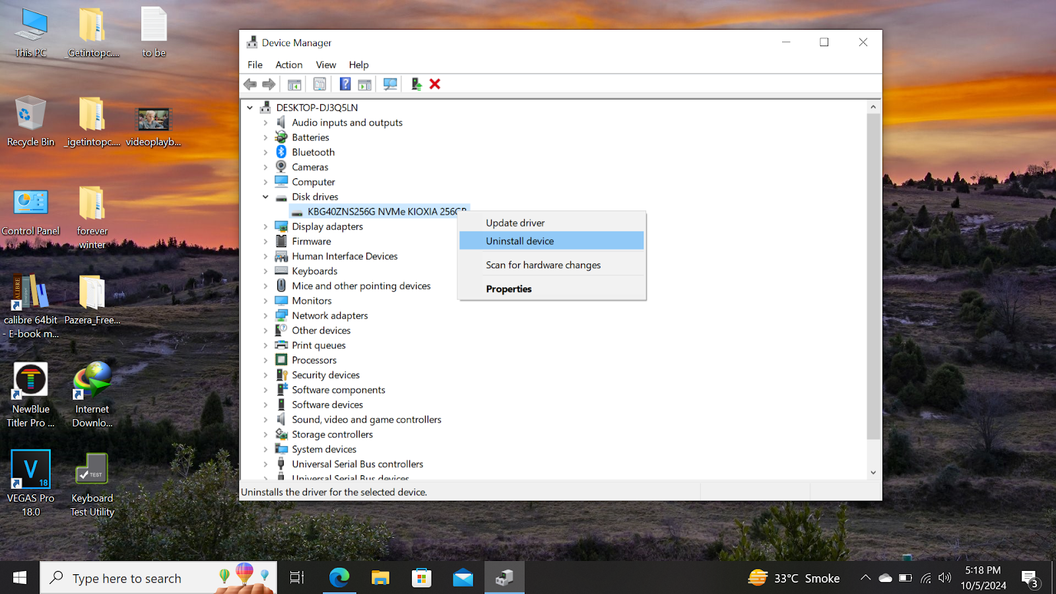Expand the Network adapters node
Screen dimensions: 1056x594
pos(265,315)
